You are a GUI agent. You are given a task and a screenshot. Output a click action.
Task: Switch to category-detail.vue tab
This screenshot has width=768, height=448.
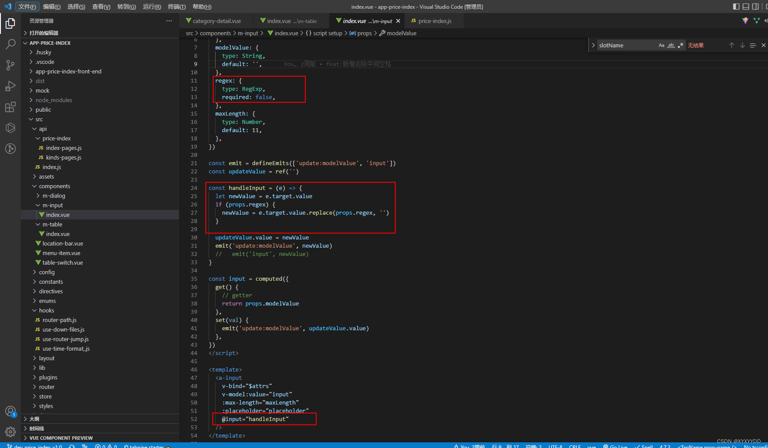[216, 21]
